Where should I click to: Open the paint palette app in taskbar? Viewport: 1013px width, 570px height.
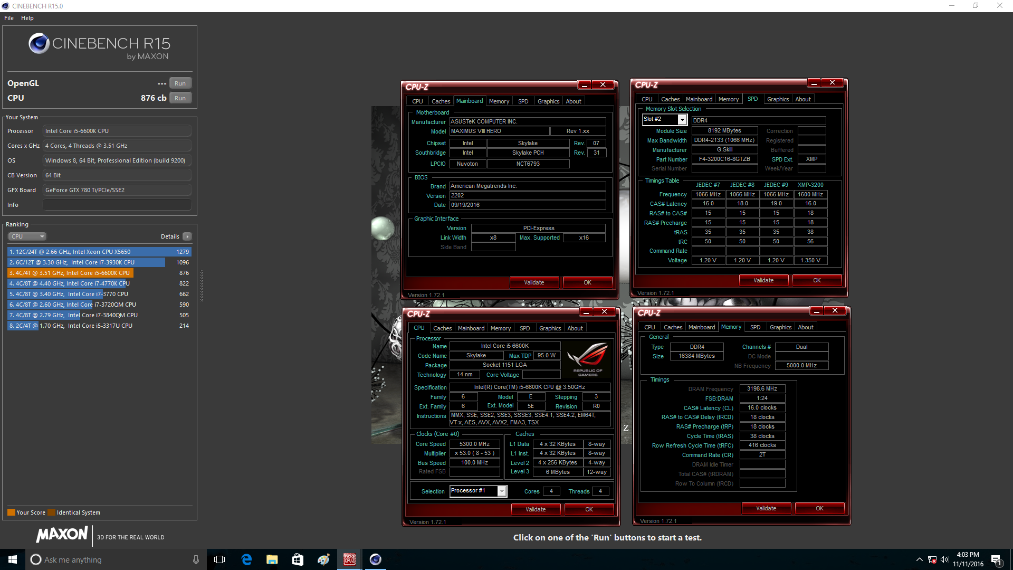tap(323, 559)
